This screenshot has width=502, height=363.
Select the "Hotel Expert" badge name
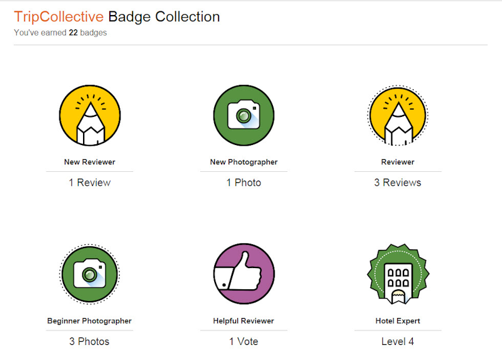click(x=398, y=321)
